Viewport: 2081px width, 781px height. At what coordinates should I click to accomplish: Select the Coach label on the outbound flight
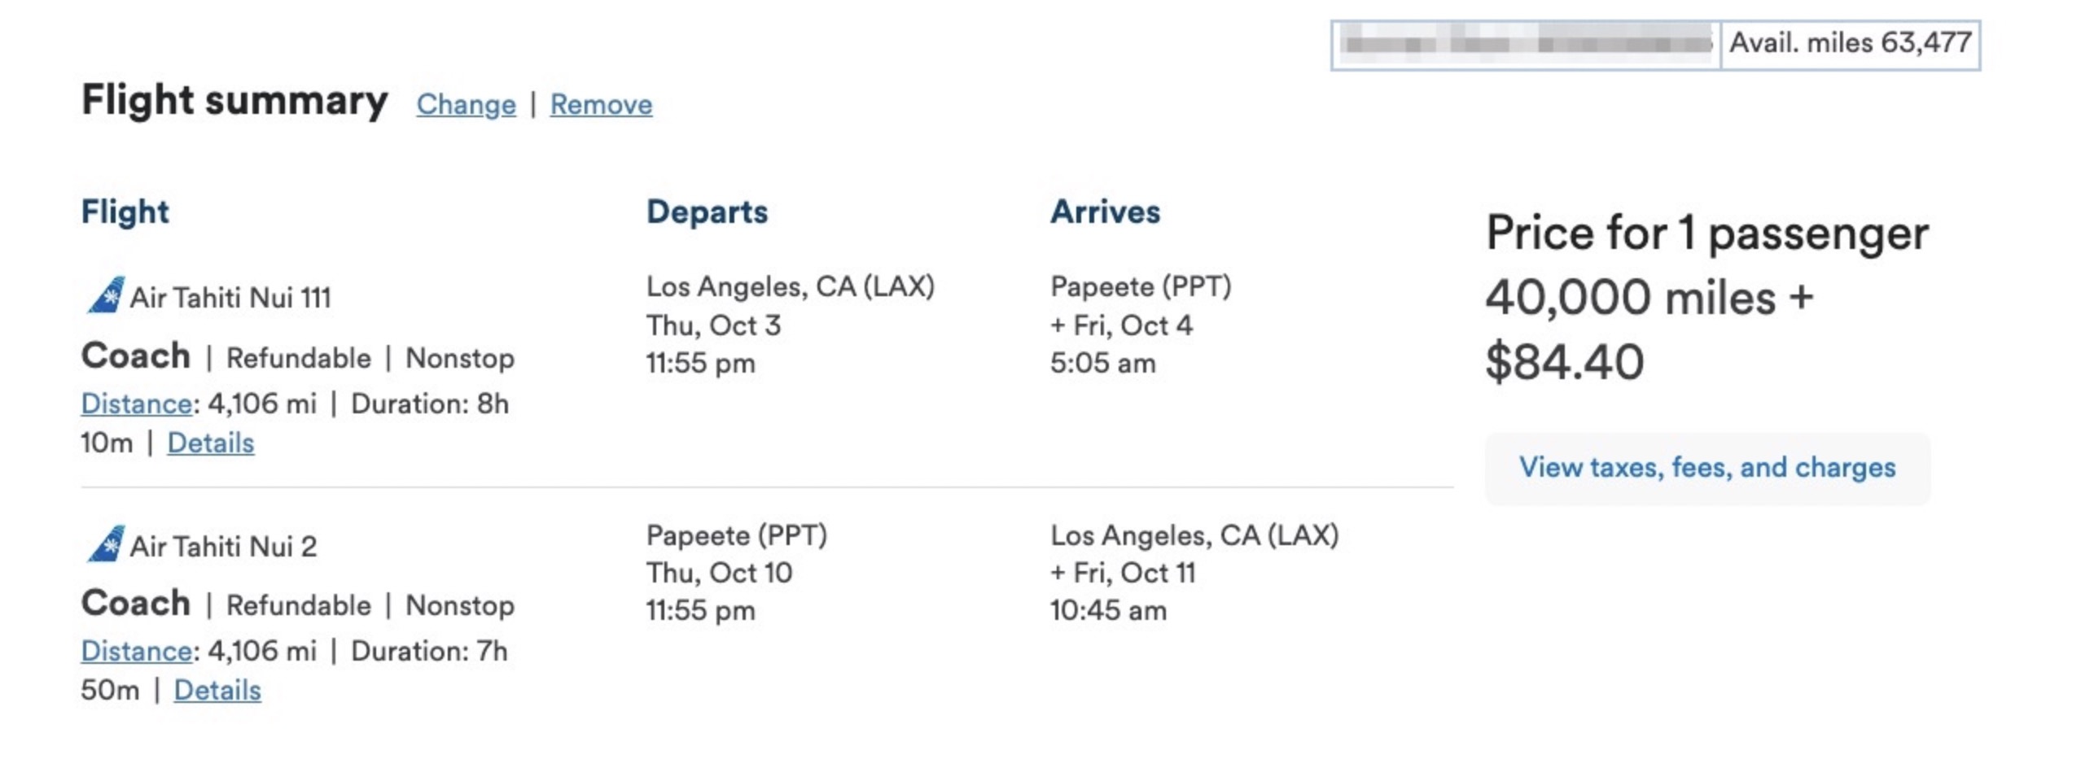tap(136, 356)
